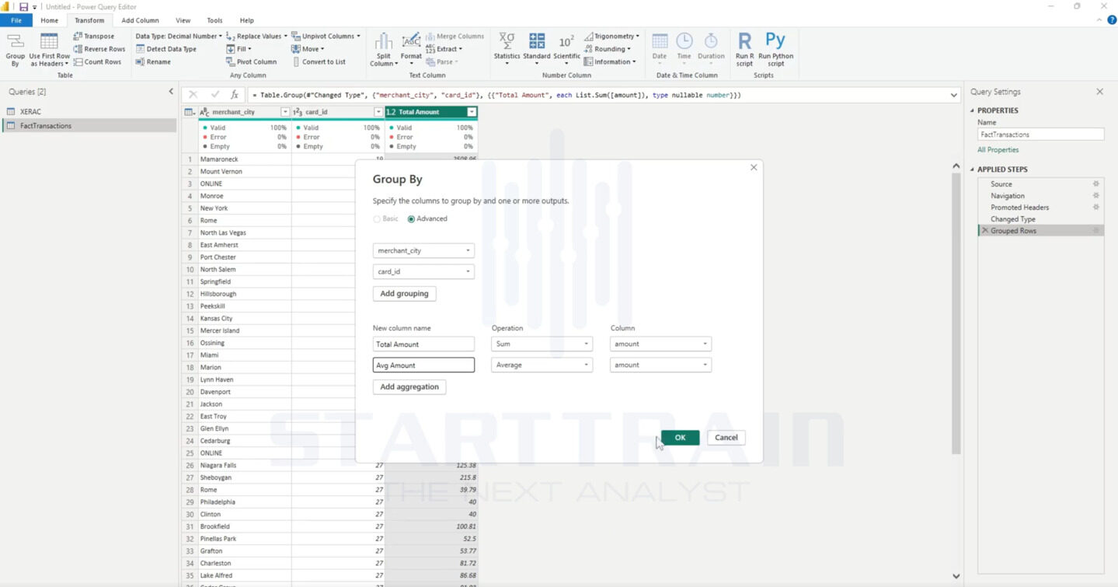Select the Transpose tool
Screen dimensions: 1118x587
pyautogui.click(x=93, y=36)
